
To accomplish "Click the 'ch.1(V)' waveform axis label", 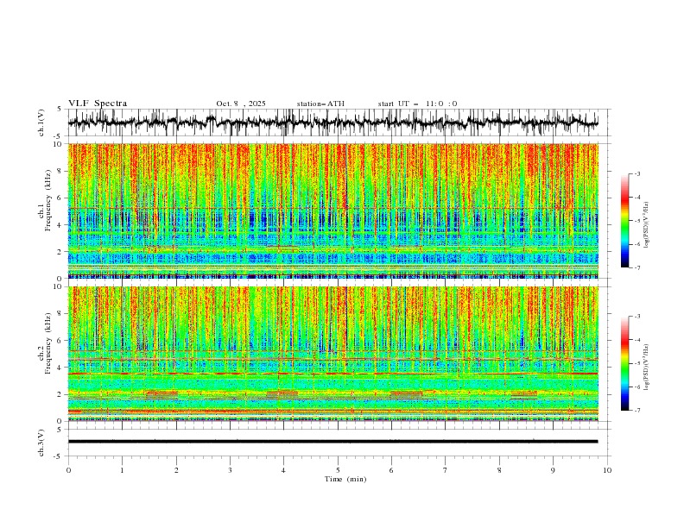I will click(41, 123).
